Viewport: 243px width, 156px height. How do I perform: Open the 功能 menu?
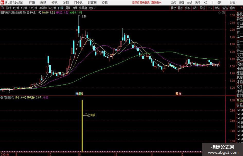[x=174, y=3]
